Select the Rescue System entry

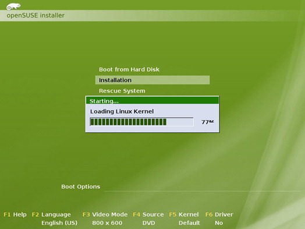(122, 91)
